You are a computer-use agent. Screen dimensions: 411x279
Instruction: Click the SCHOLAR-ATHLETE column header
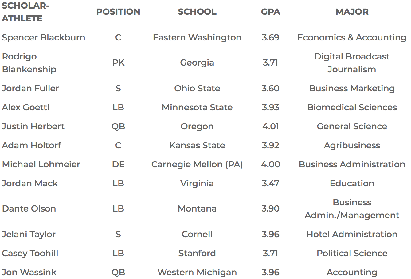coord(25,12)
